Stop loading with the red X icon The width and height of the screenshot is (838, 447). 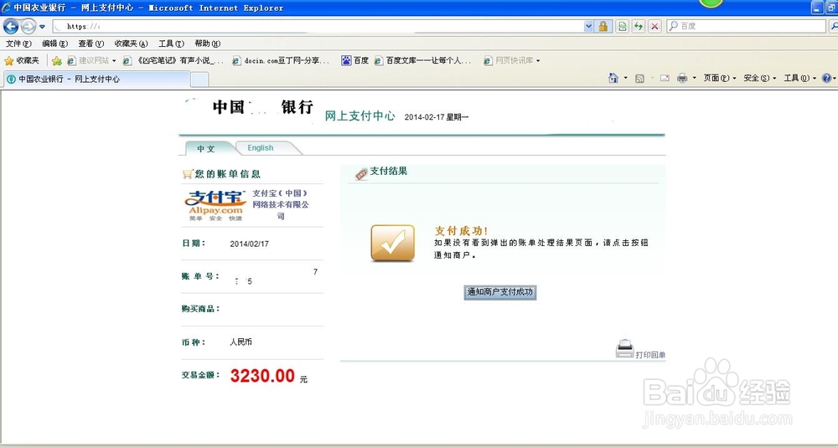[x=654, y=26]
